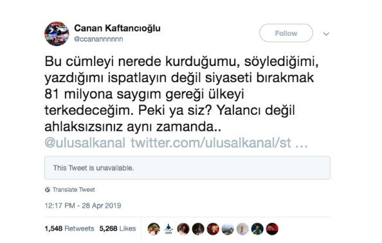View the 1,548 Retweets list
Screen dimensions: 382x243
69,229
